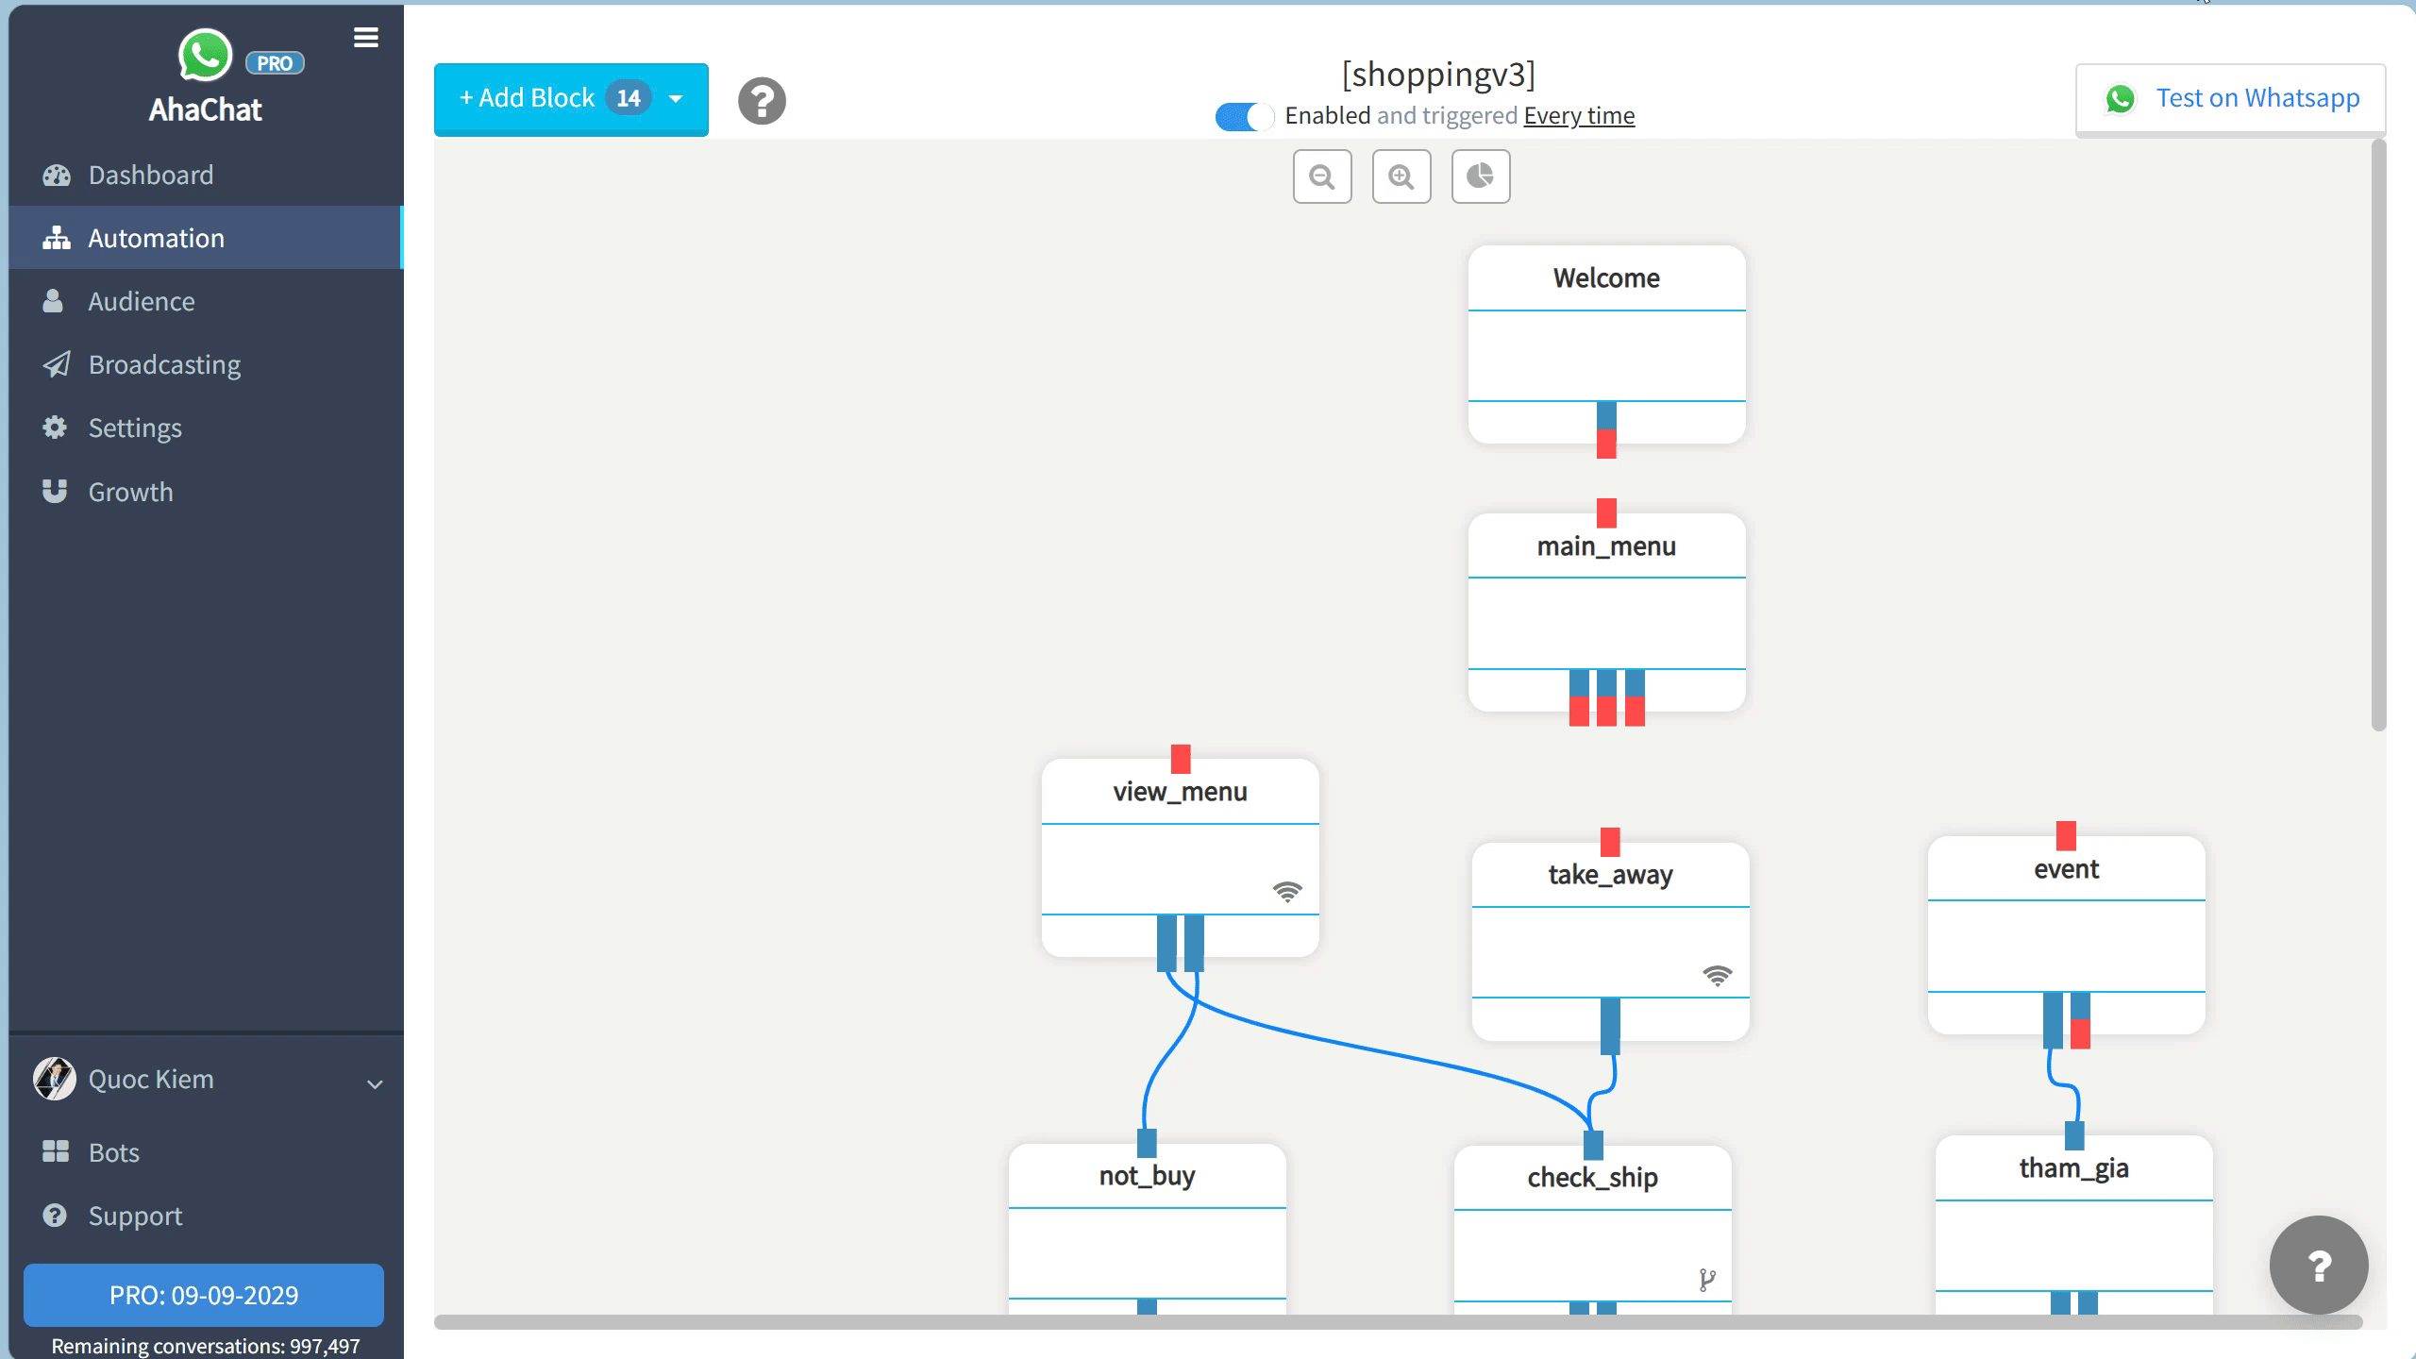Click the split condition icon on check_ship block

pyautogui.click(x=1707, y=1280)
